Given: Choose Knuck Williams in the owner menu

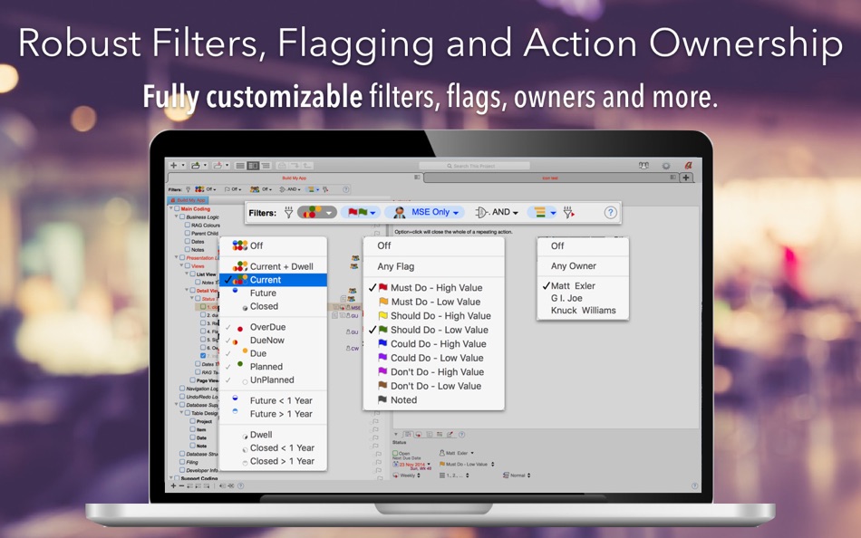Looking at the screenshot, I should pos(583,310).
